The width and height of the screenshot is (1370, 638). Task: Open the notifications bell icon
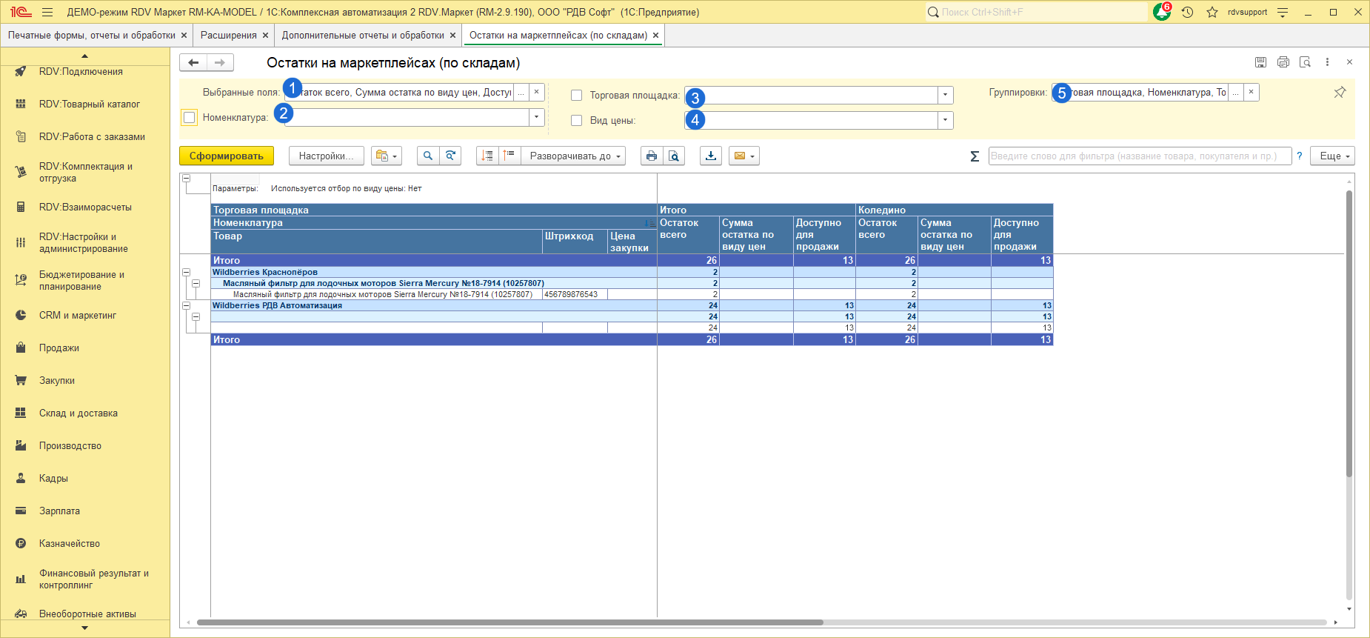[x=1161, y=13]
